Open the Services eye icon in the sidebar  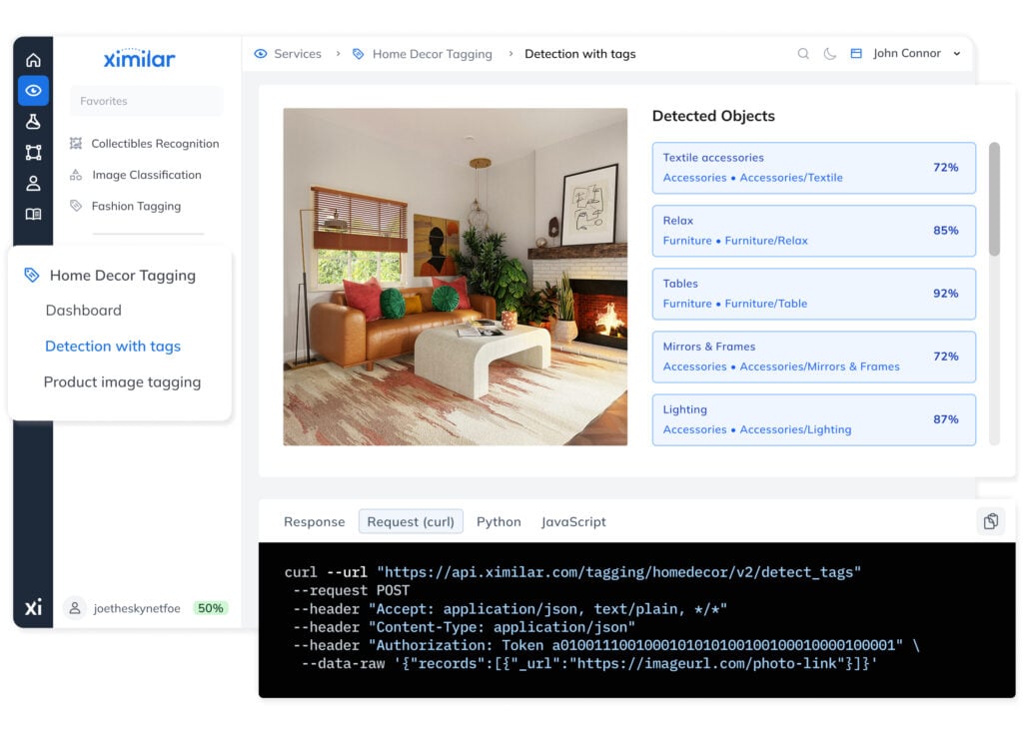(x=33, y=90)
